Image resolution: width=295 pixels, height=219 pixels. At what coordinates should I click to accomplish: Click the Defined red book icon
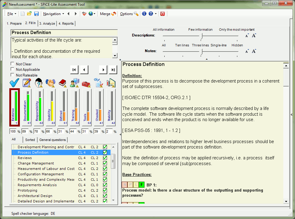point(63,83)
